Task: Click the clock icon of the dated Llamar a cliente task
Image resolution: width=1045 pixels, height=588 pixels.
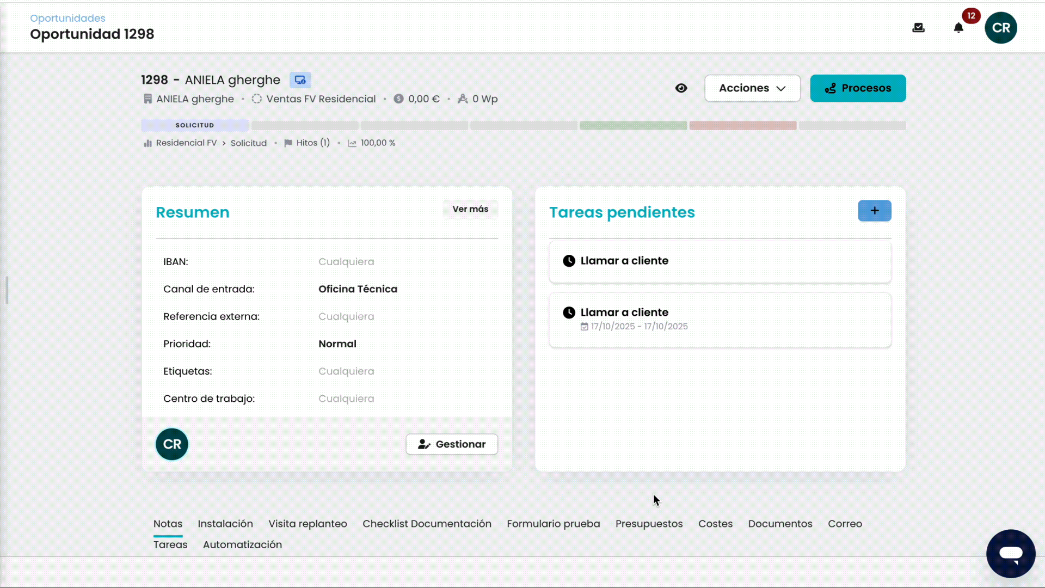Action: [569, 313]
